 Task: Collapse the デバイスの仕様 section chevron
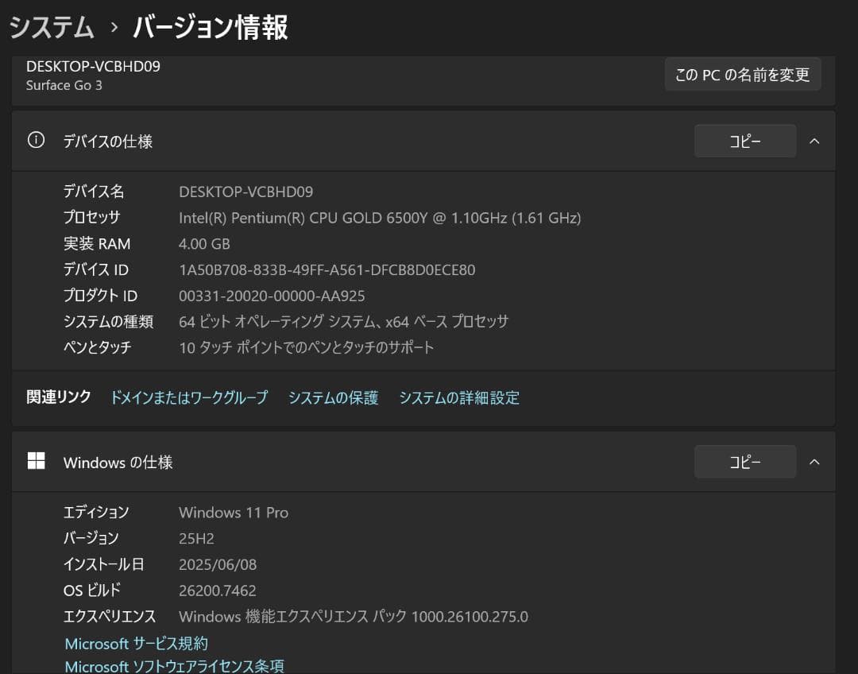click(x=814, y=141)
